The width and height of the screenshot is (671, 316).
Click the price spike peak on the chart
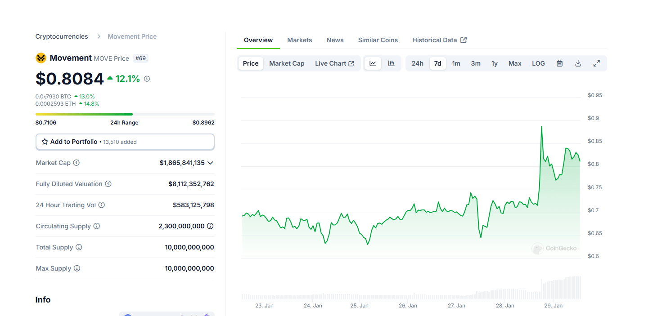(x=541, y=127)
